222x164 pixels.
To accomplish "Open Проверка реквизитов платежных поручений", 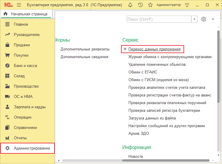I will click(167, 103).
